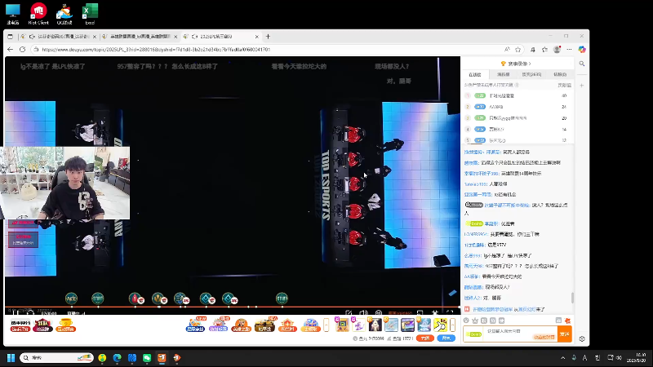
Task: Select the second ranking tab
Action: [503, 74]
